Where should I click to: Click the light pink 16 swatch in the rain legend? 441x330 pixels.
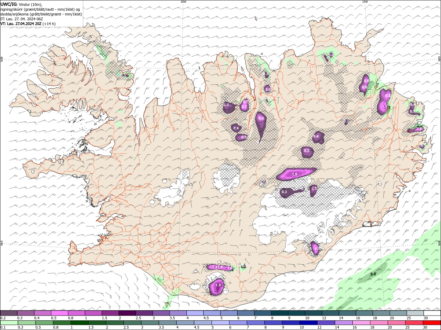coord(361,323)
